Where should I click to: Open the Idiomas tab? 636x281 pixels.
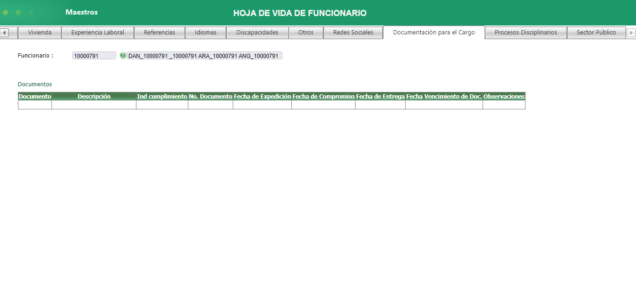pyautogui.click(x=205, y=33)
